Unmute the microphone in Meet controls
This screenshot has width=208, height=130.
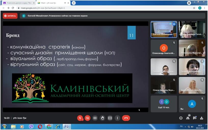[80, 118]
